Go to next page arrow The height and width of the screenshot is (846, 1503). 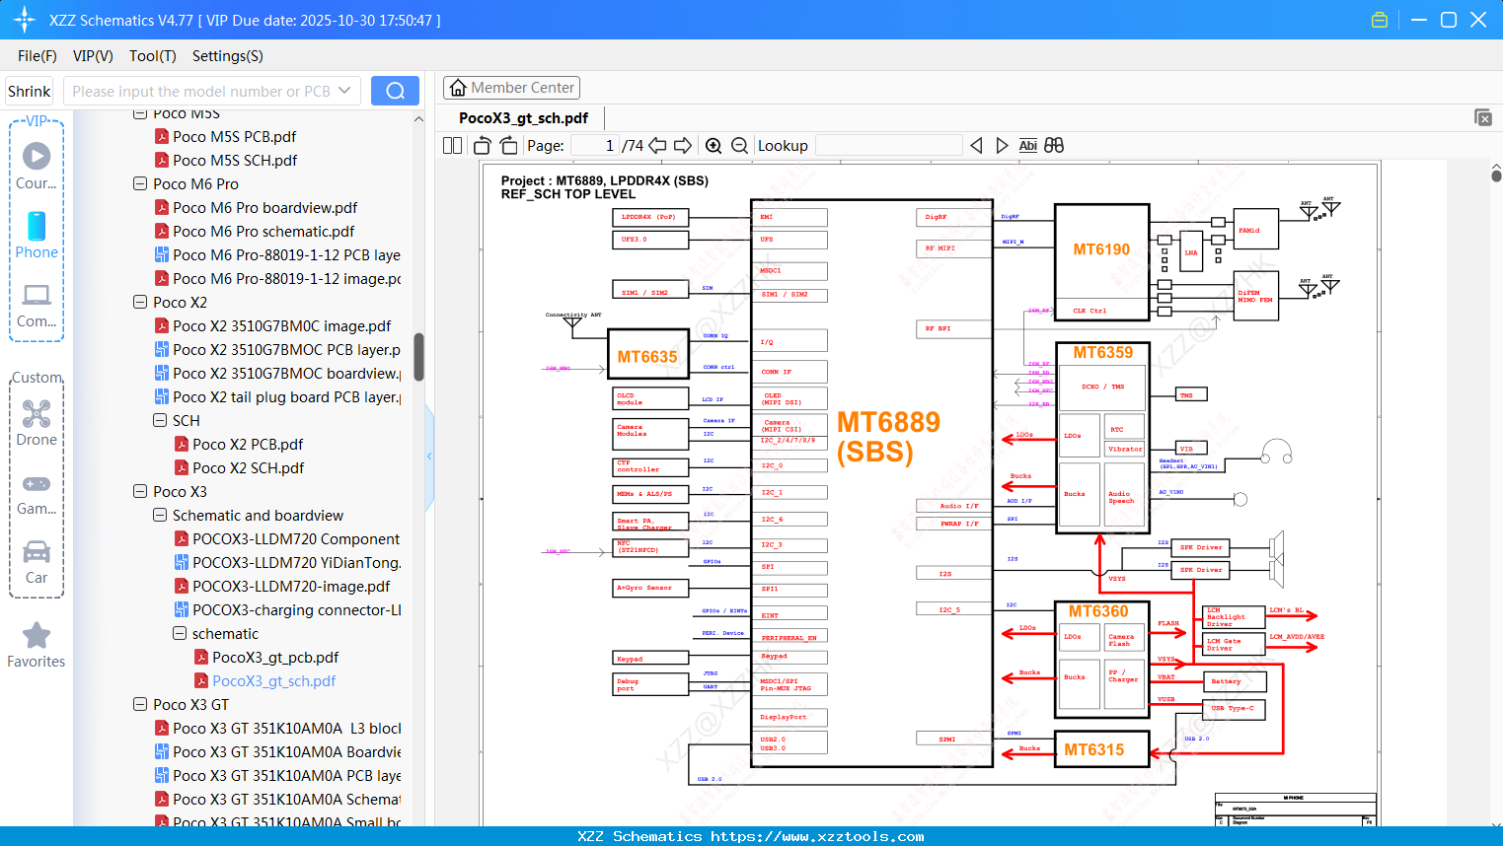point(683,146)
